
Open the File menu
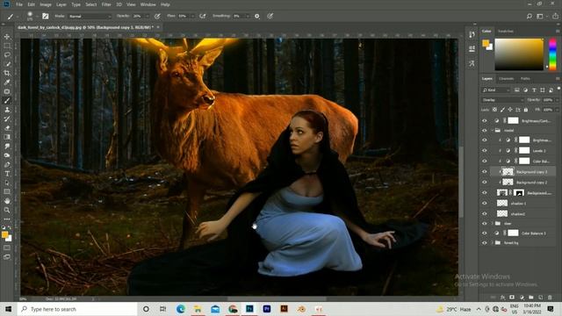point(19,4)
